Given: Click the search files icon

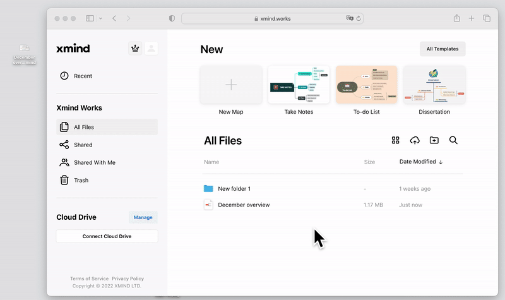Looking at the screenshot, I should coord(453,140).
